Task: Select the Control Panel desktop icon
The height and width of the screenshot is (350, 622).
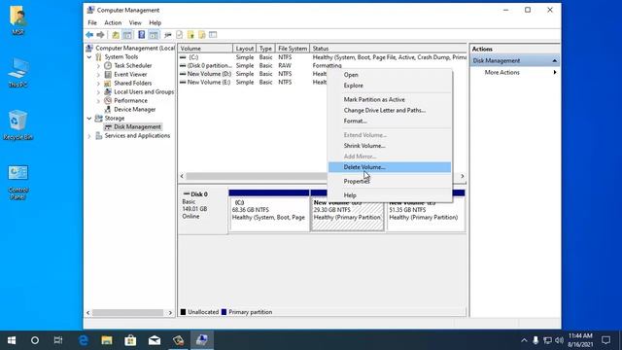Action: click(17, 183)
